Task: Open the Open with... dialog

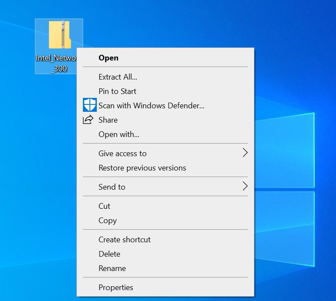Action: pos(119,134)
